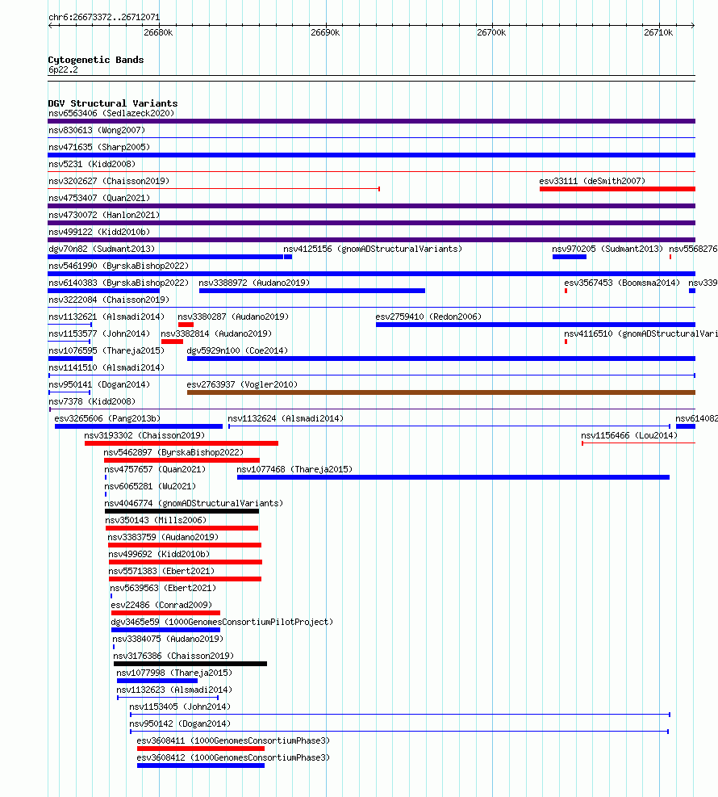This screenshot has height=797, width=718.
Task: Click chr6:26673372..26712071 region label
Action: coord(104,17)
